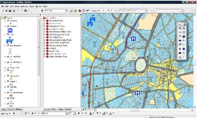Save the map using the floppy disk icon
This screenshot has width=197, height=118.
[x=10, y=11]
